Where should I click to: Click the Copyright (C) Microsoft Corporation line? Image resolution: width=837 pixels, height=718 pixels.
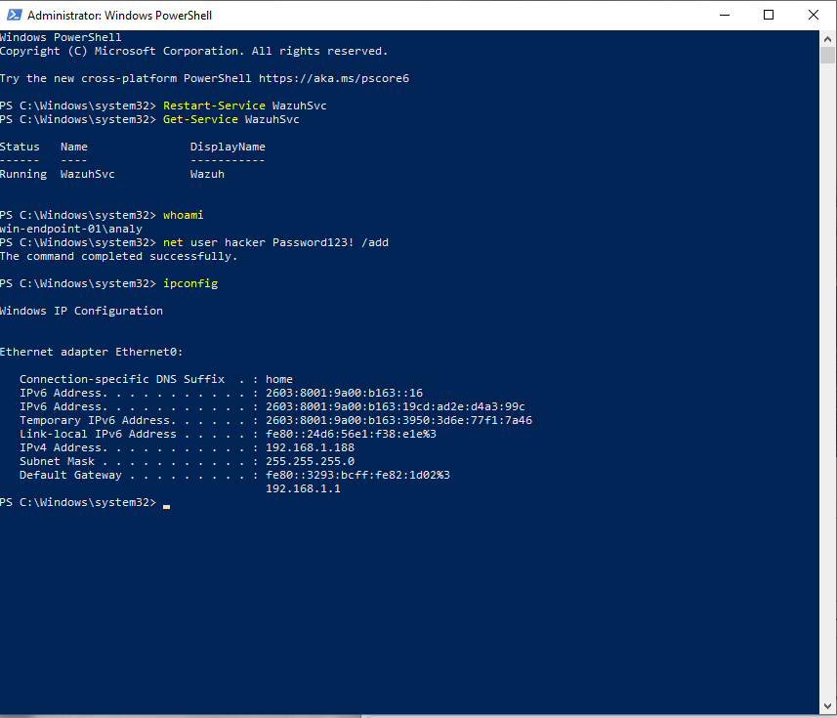tap(193, 51)
